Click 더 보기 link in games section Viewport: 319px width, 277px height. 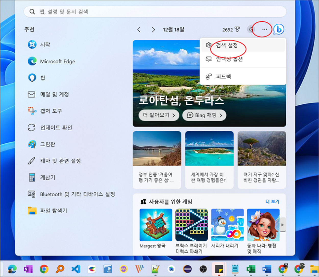click(272, 202)
